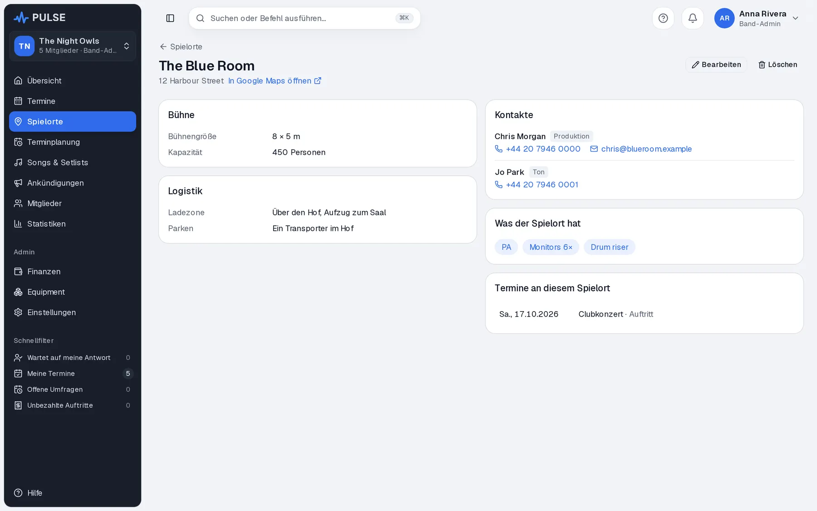Click the TN band avatar
This screenshot has height=511, width=817.
coord(25,46)
